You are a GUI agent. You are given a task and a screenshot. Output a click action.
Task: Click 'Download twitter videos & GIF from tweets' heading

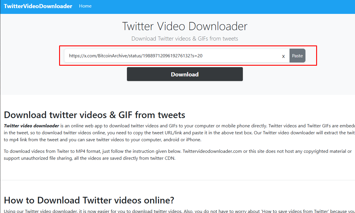94,115
